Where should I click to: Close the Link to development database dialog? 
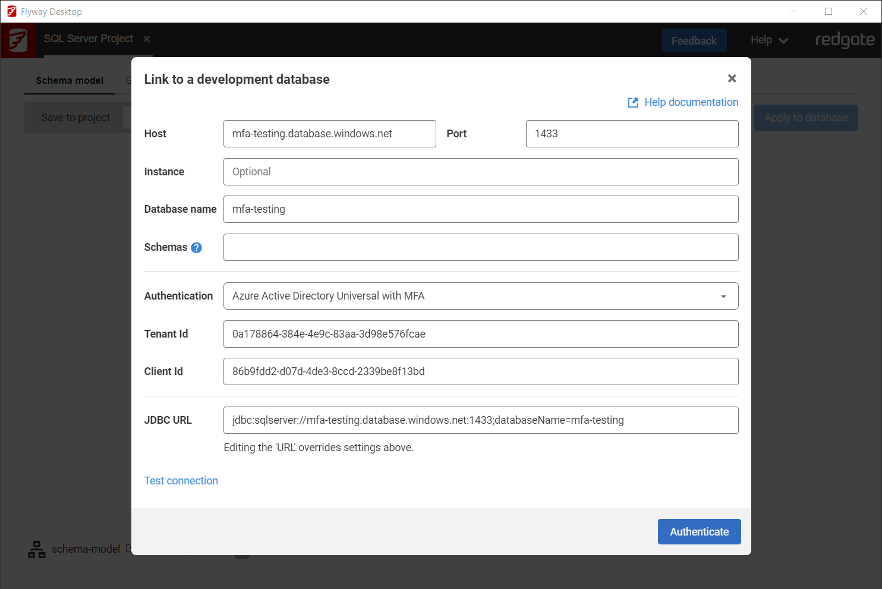[x=732, y=78]
